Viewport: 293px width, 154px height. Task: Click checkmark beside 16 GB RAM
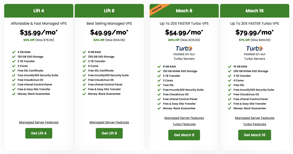[229, 66]
